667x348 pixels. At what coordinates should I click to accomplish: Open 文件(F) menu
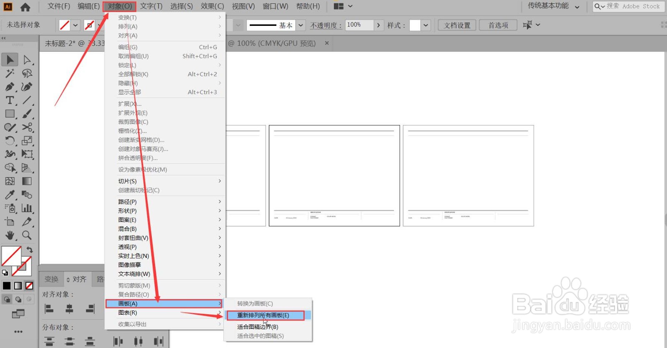coord(58,6)
